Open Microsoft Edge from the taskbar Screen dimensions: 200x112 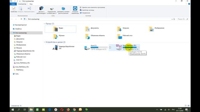50,110
